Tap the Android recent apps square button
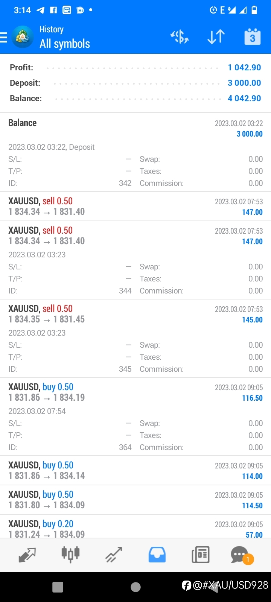This screenshot has width=271, height=602. [58, 587]
